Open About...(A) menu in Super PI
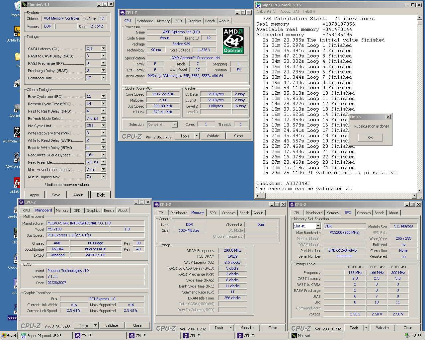This screenshot has width=425, height=340. coord(290,11)
